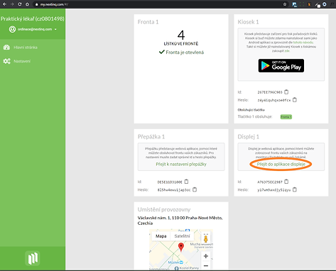
Task: Click the green Fronta 1 tag
Action: point(286,117)
